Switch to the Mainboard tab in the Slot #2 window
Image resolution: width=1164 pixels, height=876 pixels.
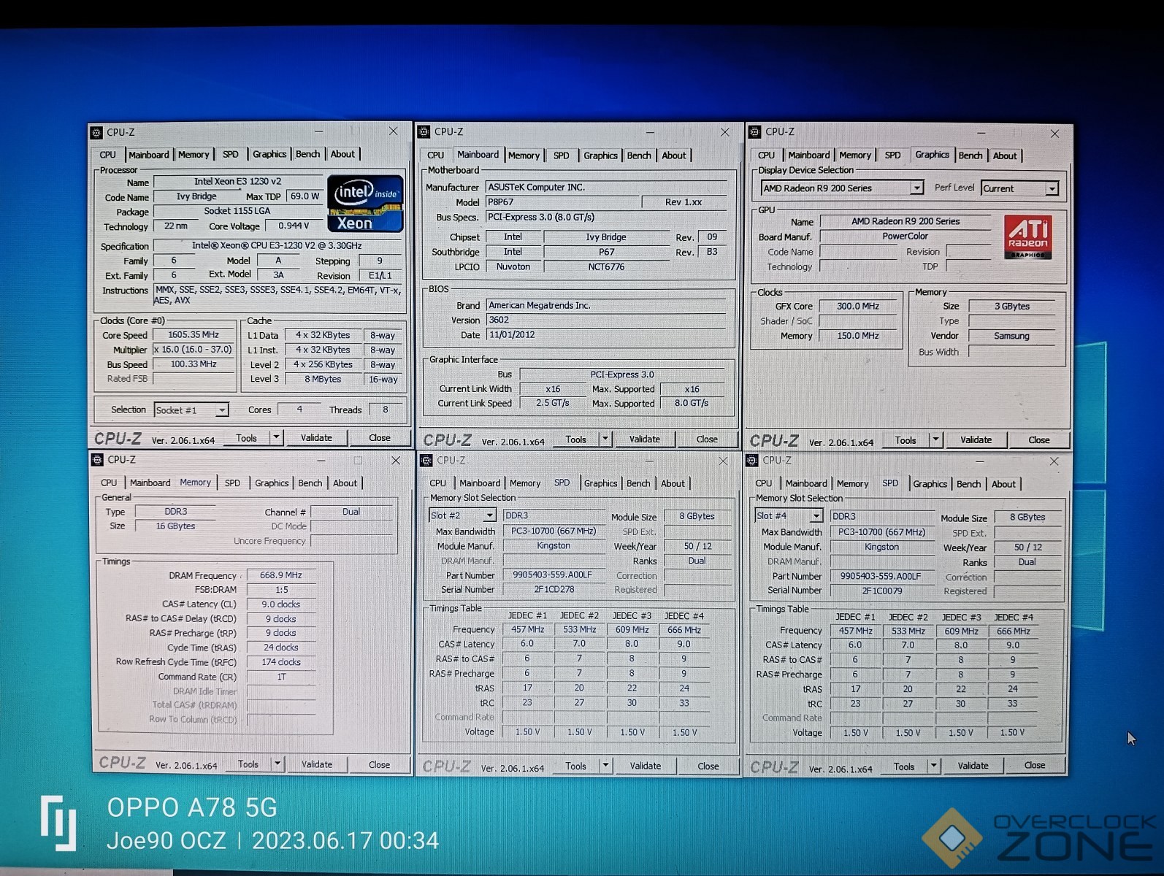pos(480,483)
